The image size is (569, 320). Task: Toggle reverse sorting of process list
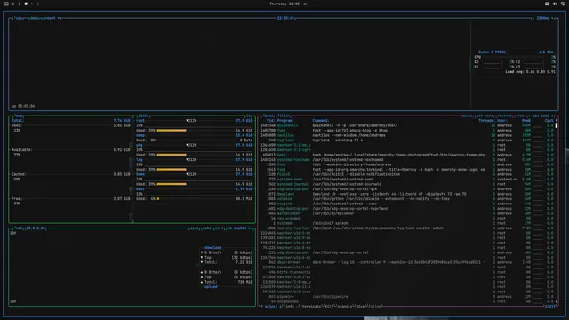504,116
